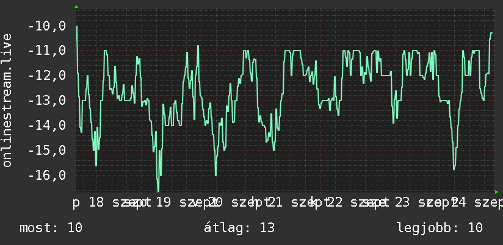Click the y-axis label -15,0

click(47, 150)
